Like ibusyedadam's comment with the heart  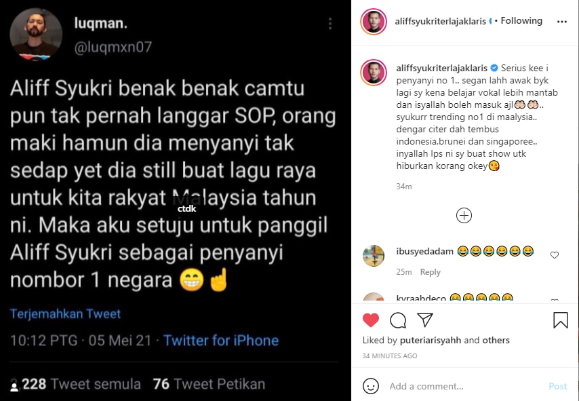pyautogui.click(x=555, y=255)
